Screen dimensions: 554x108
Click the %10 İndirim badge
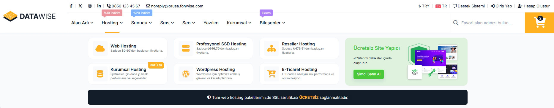(x=112, y=13)
